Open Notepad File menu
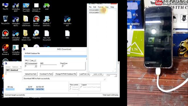 tap(90, 7)
